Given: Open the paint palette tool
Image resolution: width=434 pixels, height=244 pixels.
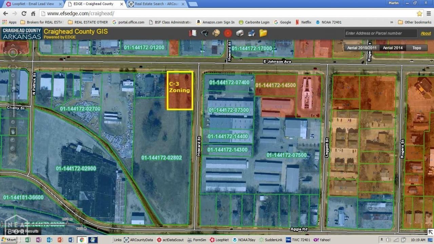Looking at the screenshot, I should click(x=216, y=33).
